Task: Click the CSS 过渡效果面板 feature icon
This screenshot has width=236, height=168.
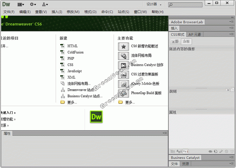Action: click(x=124, y=75)
